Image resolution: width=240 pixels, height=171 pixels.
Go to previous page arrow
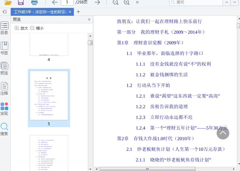point(55,2)
